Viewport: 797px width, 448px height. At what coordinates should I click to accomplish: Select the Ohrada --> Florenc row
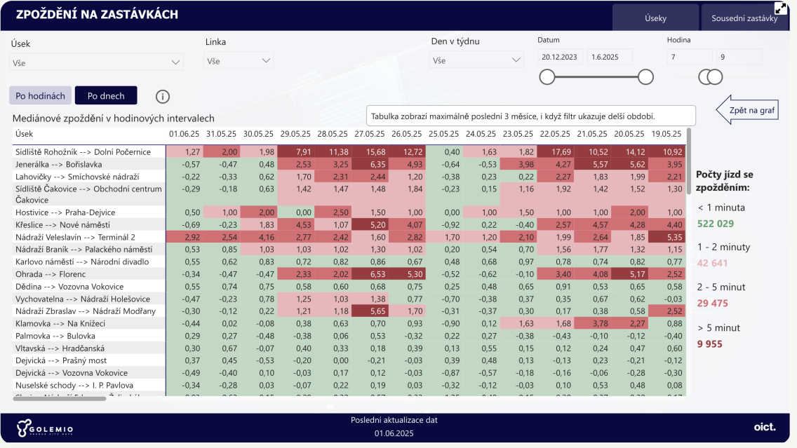click(349, 274)
